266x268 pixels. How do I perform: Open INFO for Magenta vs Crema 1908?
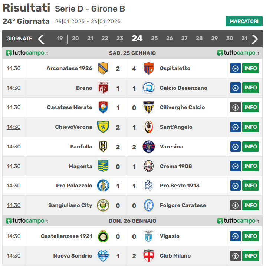(250, 166)
